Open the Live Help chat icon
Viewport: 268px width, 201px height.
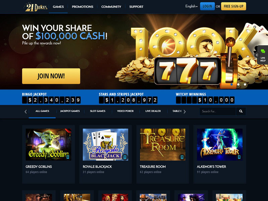click(x=263, y=51)
